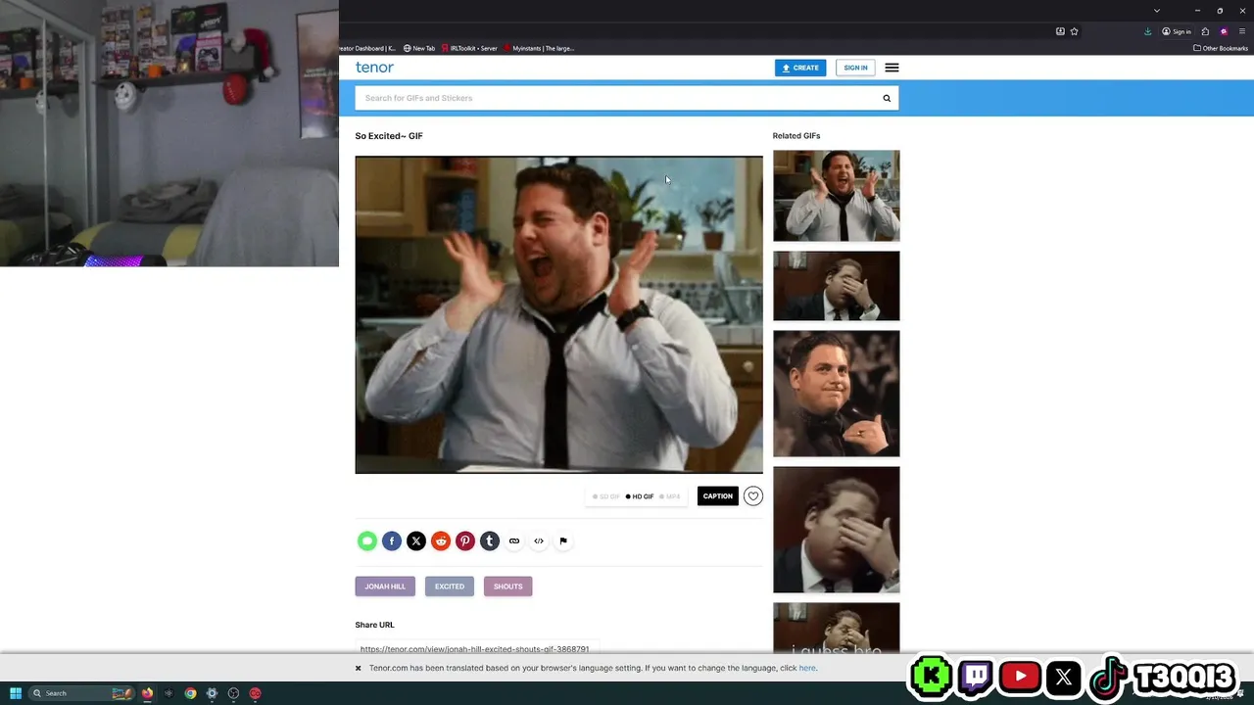Click the SIGN IN button on Tenor
Image resolution: width=1254 pixels, height=705 pixels.
(855, 68)
